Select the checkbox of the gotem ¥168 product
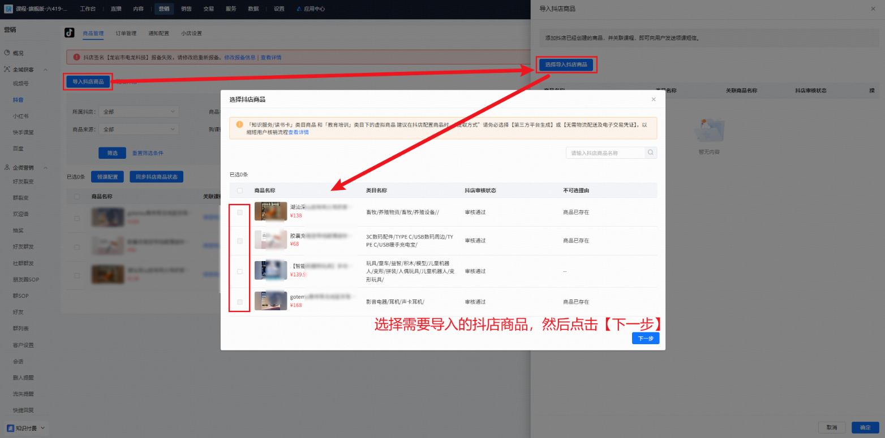Viewport: 885px width, 438px height. coord(240,301)
